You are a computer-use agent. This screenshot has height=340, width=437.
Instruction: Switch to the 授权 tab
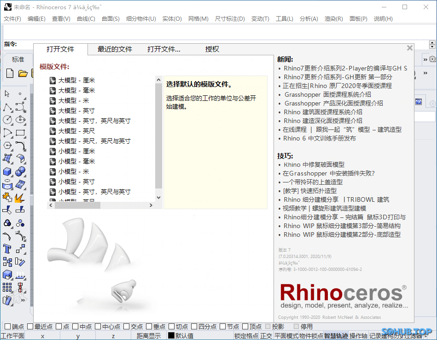(212, 49)
